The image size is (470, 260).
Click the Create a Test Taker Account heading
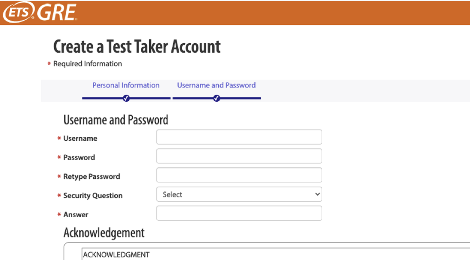(137, 47)
